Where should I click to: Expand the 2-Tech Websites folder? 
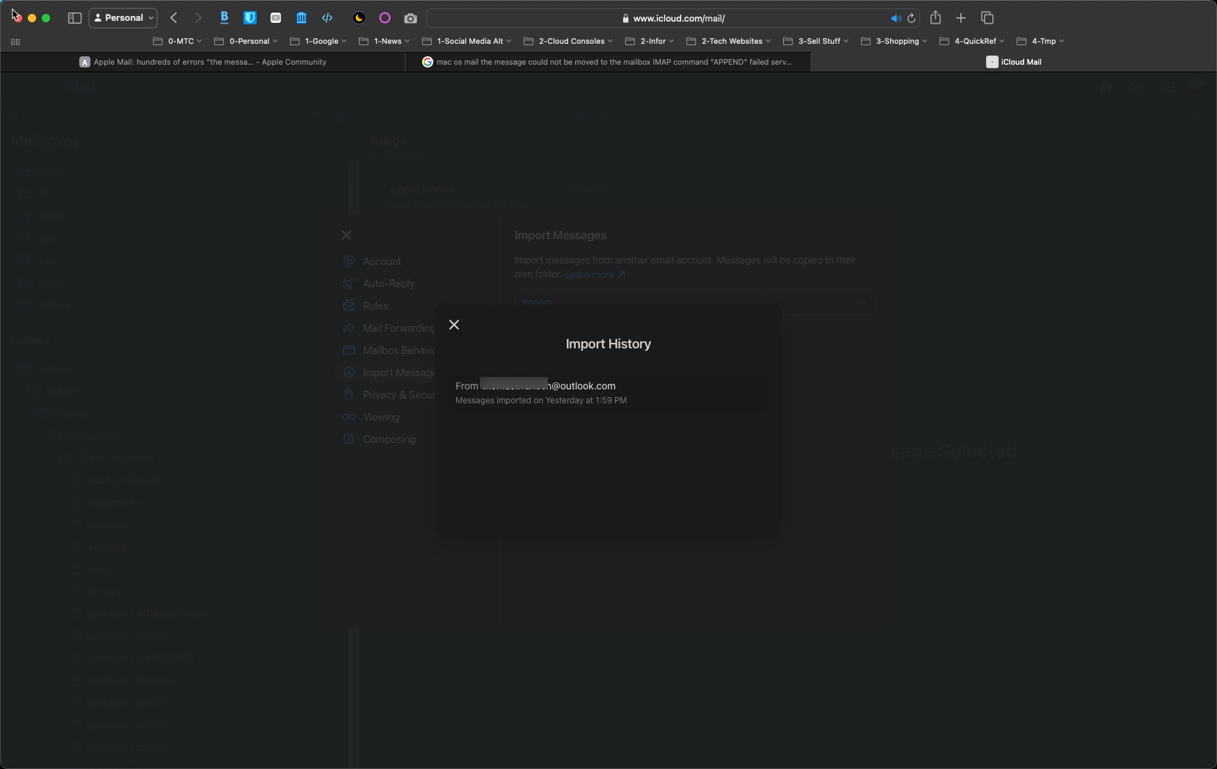point(728,41)
